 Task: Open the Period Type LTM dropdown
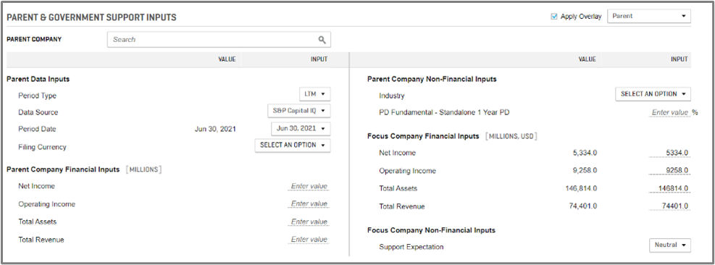[x=314, y=94]
